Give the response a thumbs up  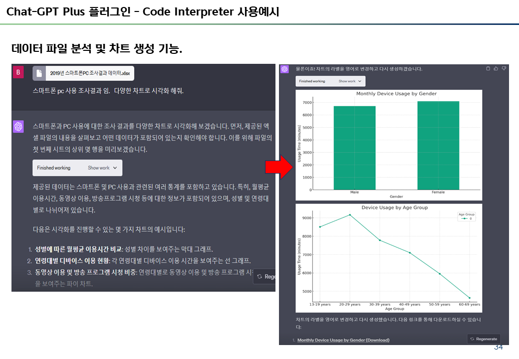(496, 68)
